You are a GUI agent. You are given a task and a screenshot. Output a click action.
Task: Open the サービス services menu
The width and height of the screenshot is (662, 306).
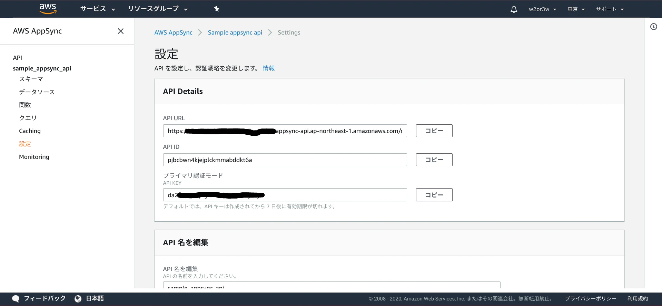(x=98, y=9)
